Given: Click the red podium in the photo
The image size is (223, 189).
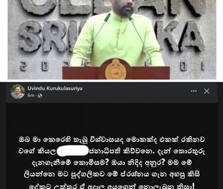Looking at the screenshot, I should point(116,73).
